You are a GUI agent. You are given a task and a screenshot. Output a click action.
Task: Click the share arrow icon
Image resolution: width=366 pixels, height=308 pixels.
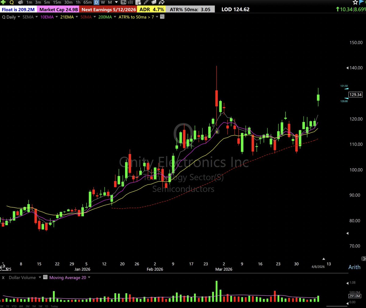coord(162,2)
